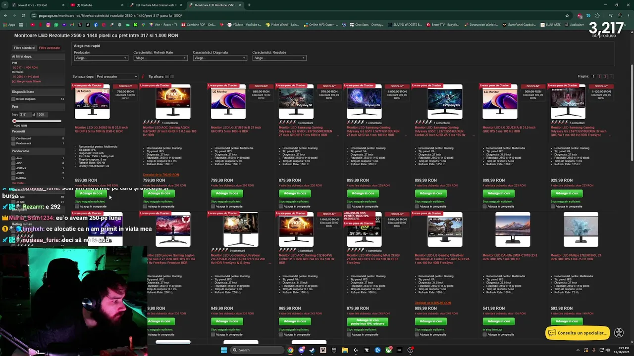
Task: Open the Windows Start menu
Action: pos(224,350)
